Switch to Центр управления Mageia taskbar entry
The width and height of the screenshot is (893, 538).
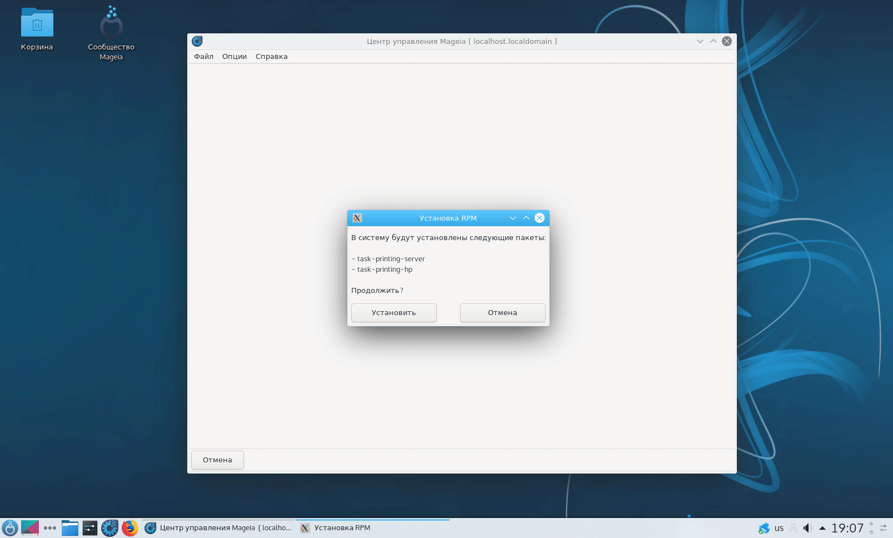(x=218, y=528)
